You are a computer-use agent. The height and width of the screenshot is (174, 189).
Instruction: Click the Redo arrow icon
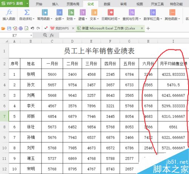tap(38, 28)
